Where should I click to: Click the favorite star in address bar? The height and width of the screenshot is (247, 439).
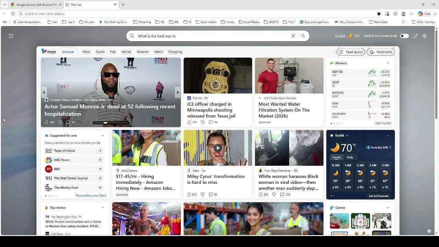click(379, 14)
